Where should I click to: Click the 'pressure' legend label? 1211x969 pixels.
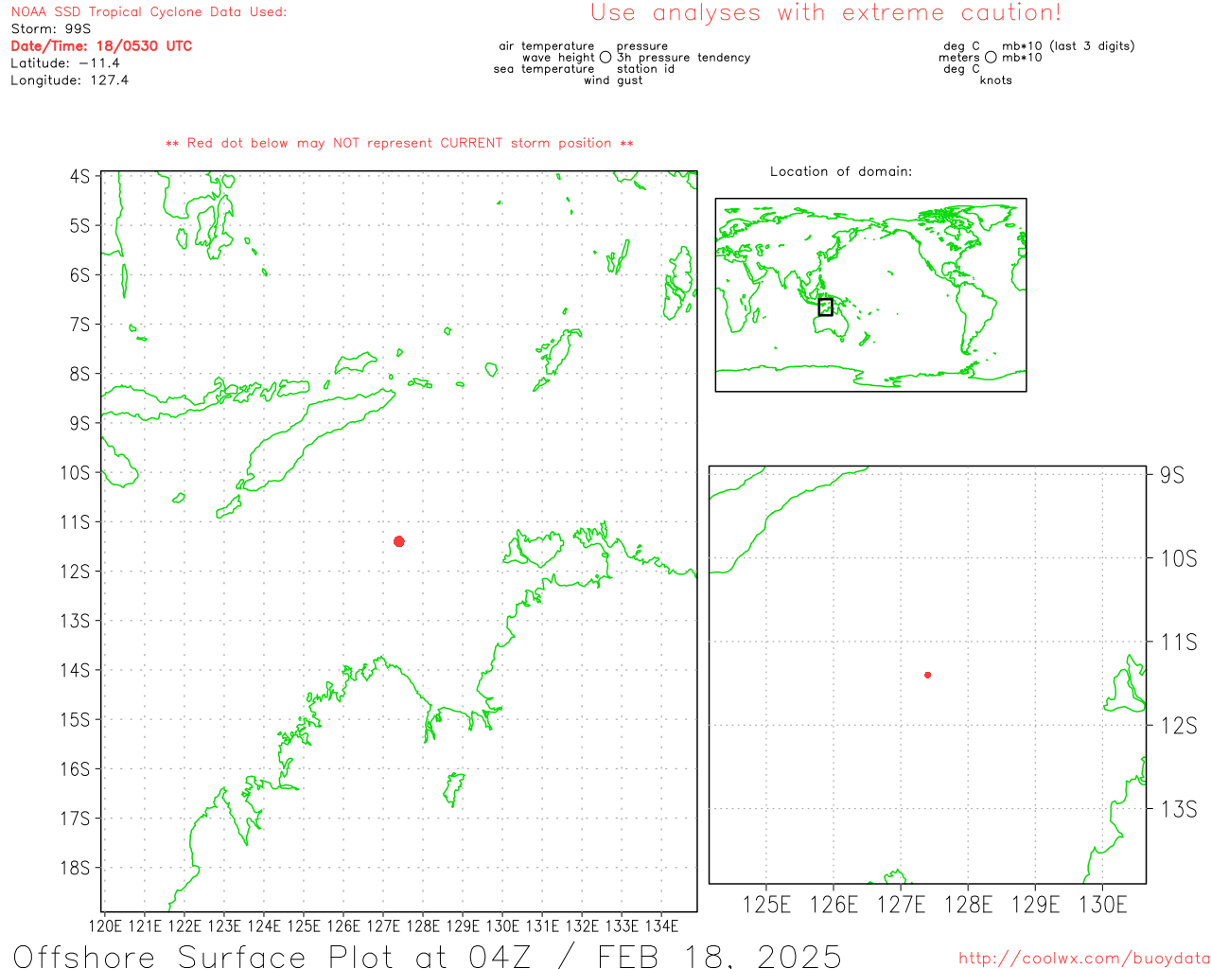point(642,46)
